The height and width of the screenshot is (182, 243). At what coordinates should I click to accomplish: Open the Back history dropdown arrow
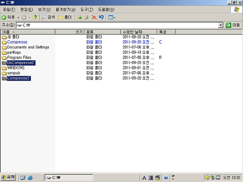pyautogui.click(x=18, y=18)
